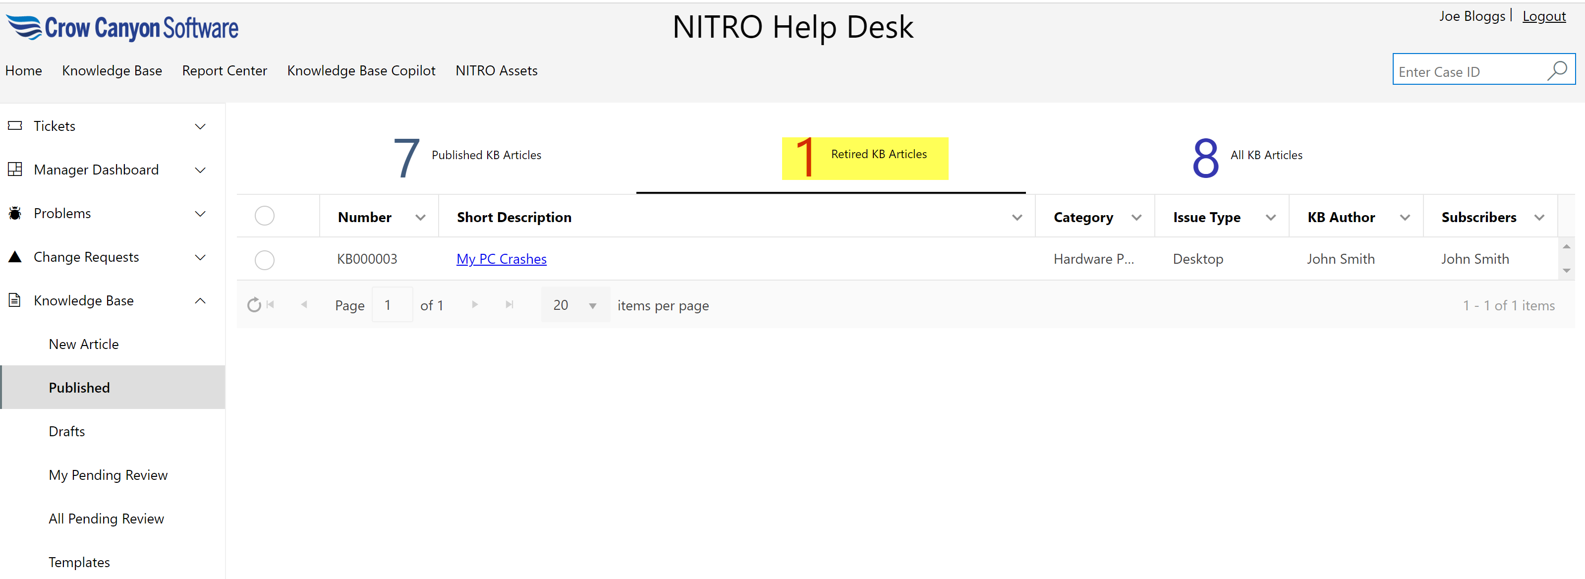Click the Joe Bloggs username
1585x579 pixels.
(1472, 16)
